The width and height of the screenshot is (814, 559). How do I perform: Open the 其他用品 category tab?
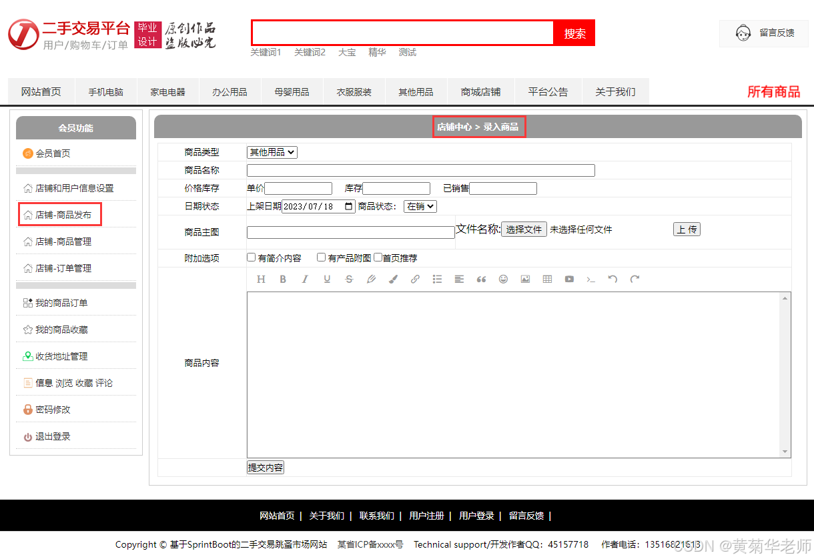tap(416, 91)
